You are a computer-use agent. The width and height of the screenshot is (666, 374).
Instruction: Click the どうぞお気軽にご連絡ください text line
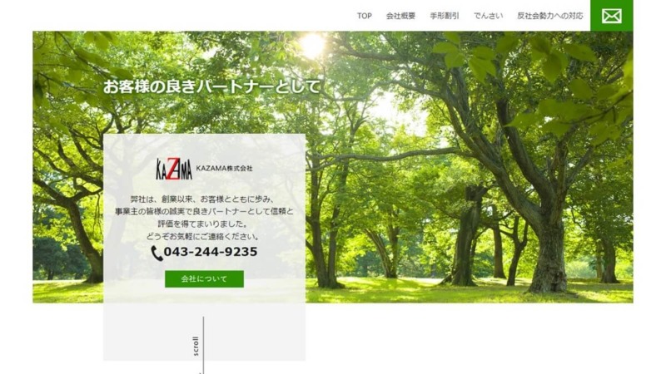point(204,236)
